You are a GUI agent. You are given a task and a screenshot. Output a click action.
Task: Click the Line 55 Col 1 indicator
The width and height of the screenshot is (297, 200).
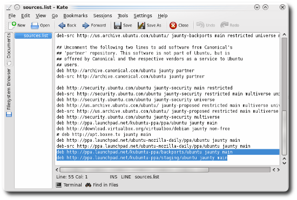(72, 177)
